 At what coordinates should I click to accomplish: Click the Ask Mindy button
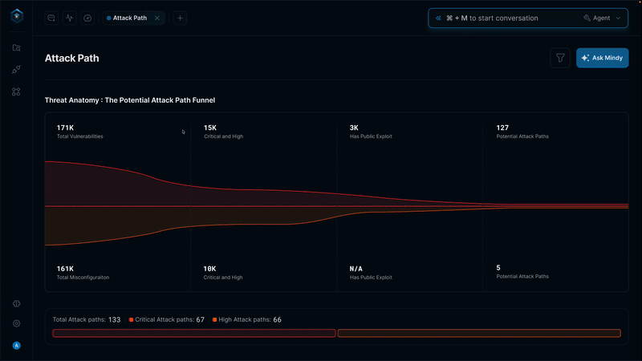click(x=602, y=58)
